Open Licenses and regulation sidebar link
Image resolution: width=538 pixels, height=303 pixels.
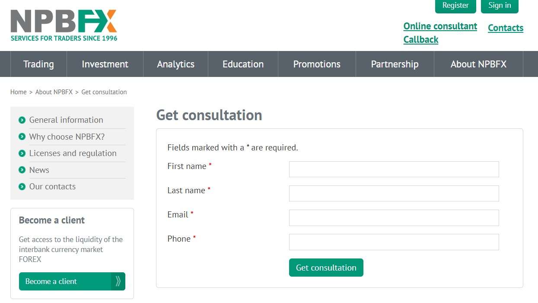coord(73,153)
